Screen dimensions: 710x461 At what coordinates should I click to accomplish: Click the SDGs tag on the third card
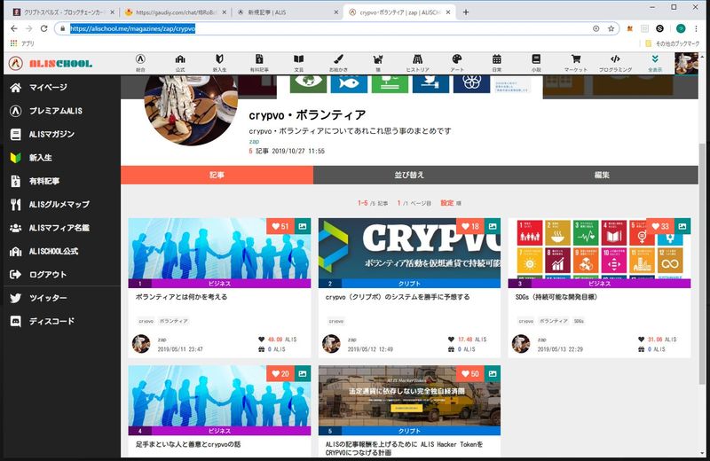[x=579, y=321]
